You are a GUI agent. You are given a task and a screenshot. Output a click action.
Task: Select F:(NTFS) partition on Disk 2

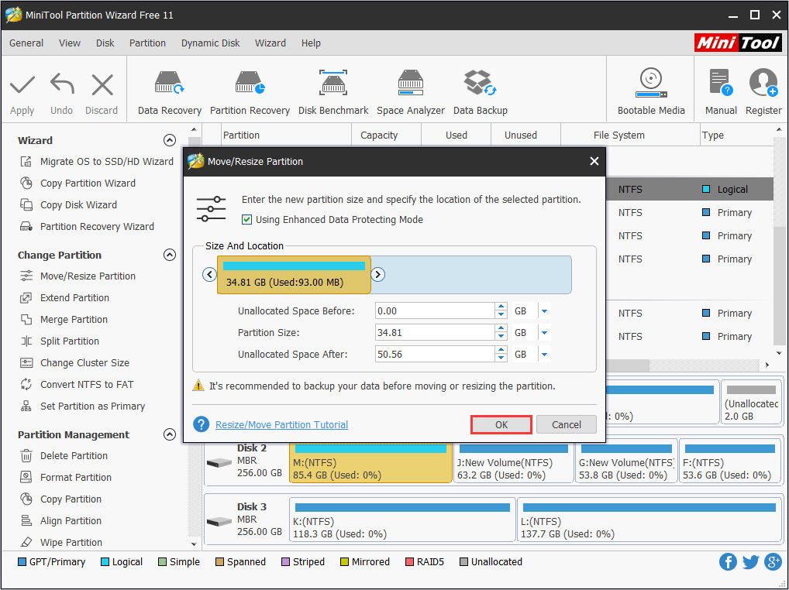pyautogui.click(x=731, y=461)
